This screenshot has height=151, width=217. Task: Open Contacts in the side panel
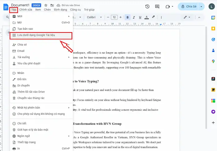tap(213, 50)
